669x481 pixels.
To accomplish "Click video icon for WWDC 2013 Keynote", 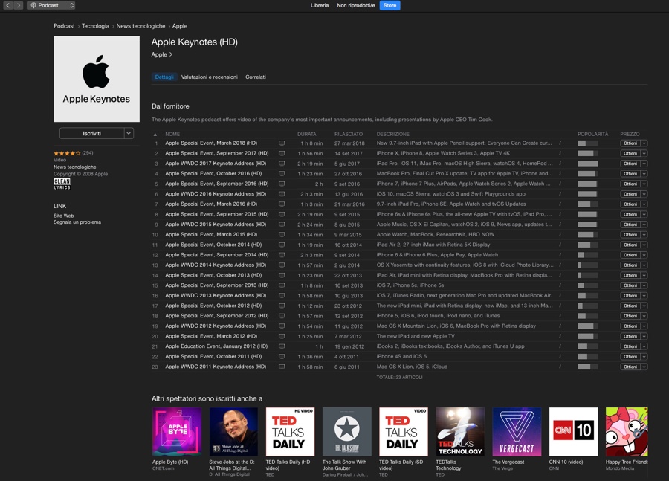I will [282, 296].
